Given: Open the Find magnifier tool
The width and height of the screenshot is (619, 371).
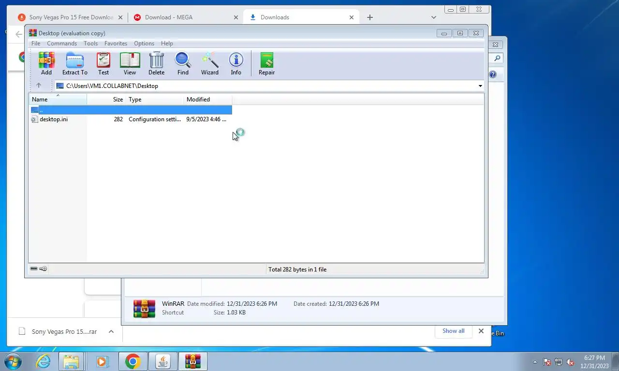Looking at the screenshot, I should click(x=183, y=64).
